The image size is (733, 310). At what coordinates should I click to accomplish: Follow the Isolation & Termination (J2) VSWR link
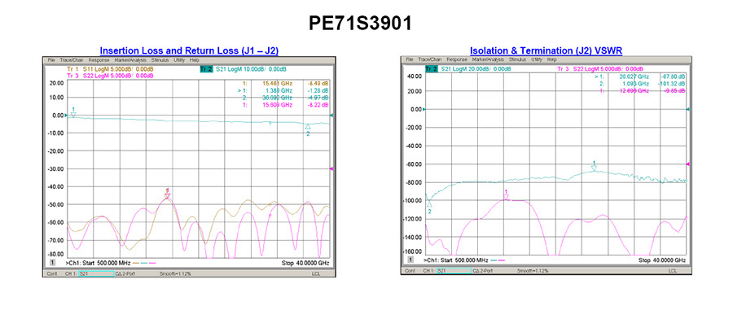pos(546,51)
